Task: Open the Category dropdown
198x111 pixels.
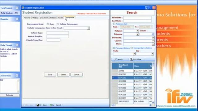Action: [x=137, y=34]
